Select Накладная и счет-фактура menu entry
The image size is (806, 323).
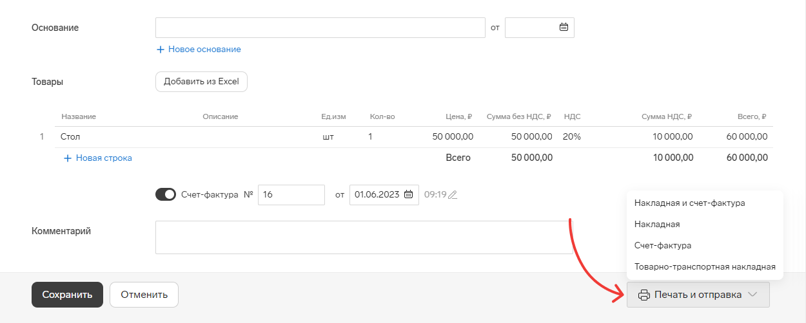[x=690, y=203]
